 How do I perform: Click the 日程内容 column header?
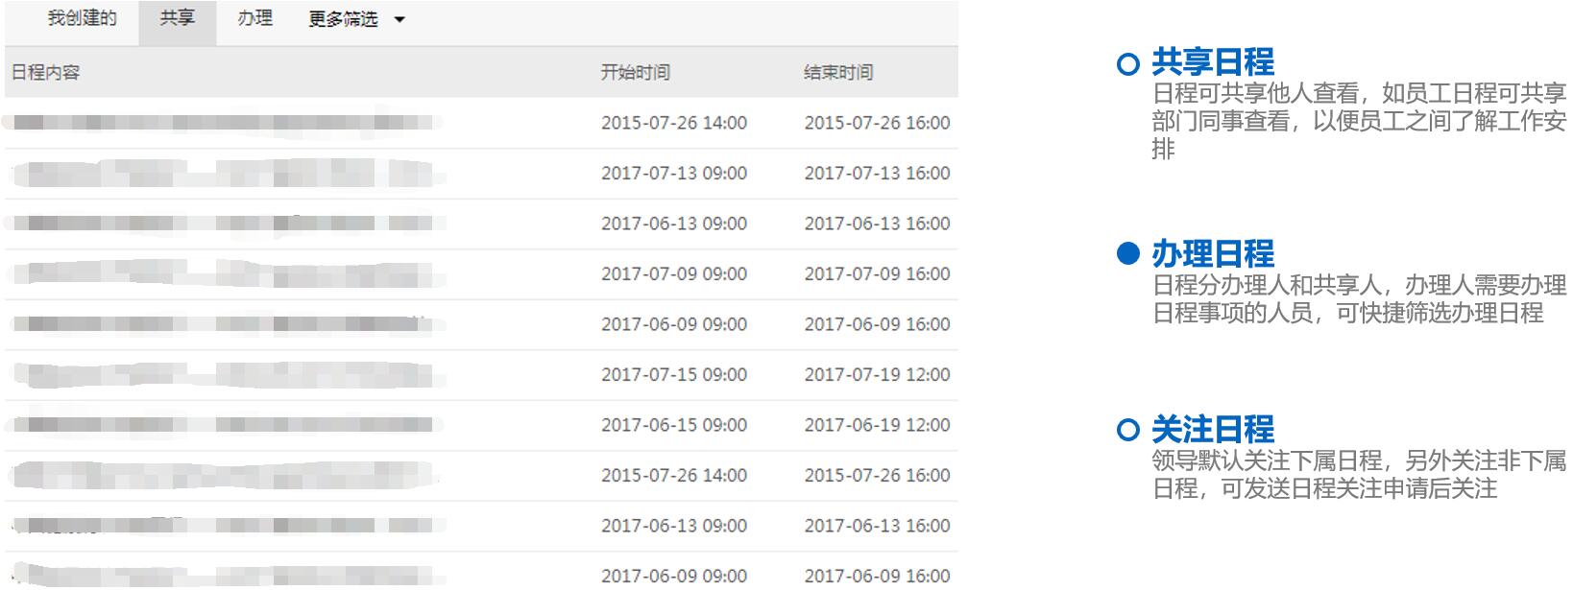coord(45,73)
